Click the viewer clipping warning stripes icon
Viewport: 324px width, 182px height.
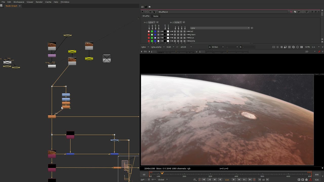coord(281,47)
